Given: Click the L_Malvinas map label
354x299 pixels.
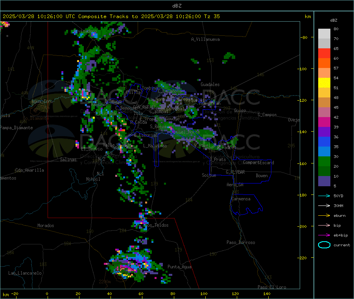Looking at the screenshot, I should pos(155,146).
